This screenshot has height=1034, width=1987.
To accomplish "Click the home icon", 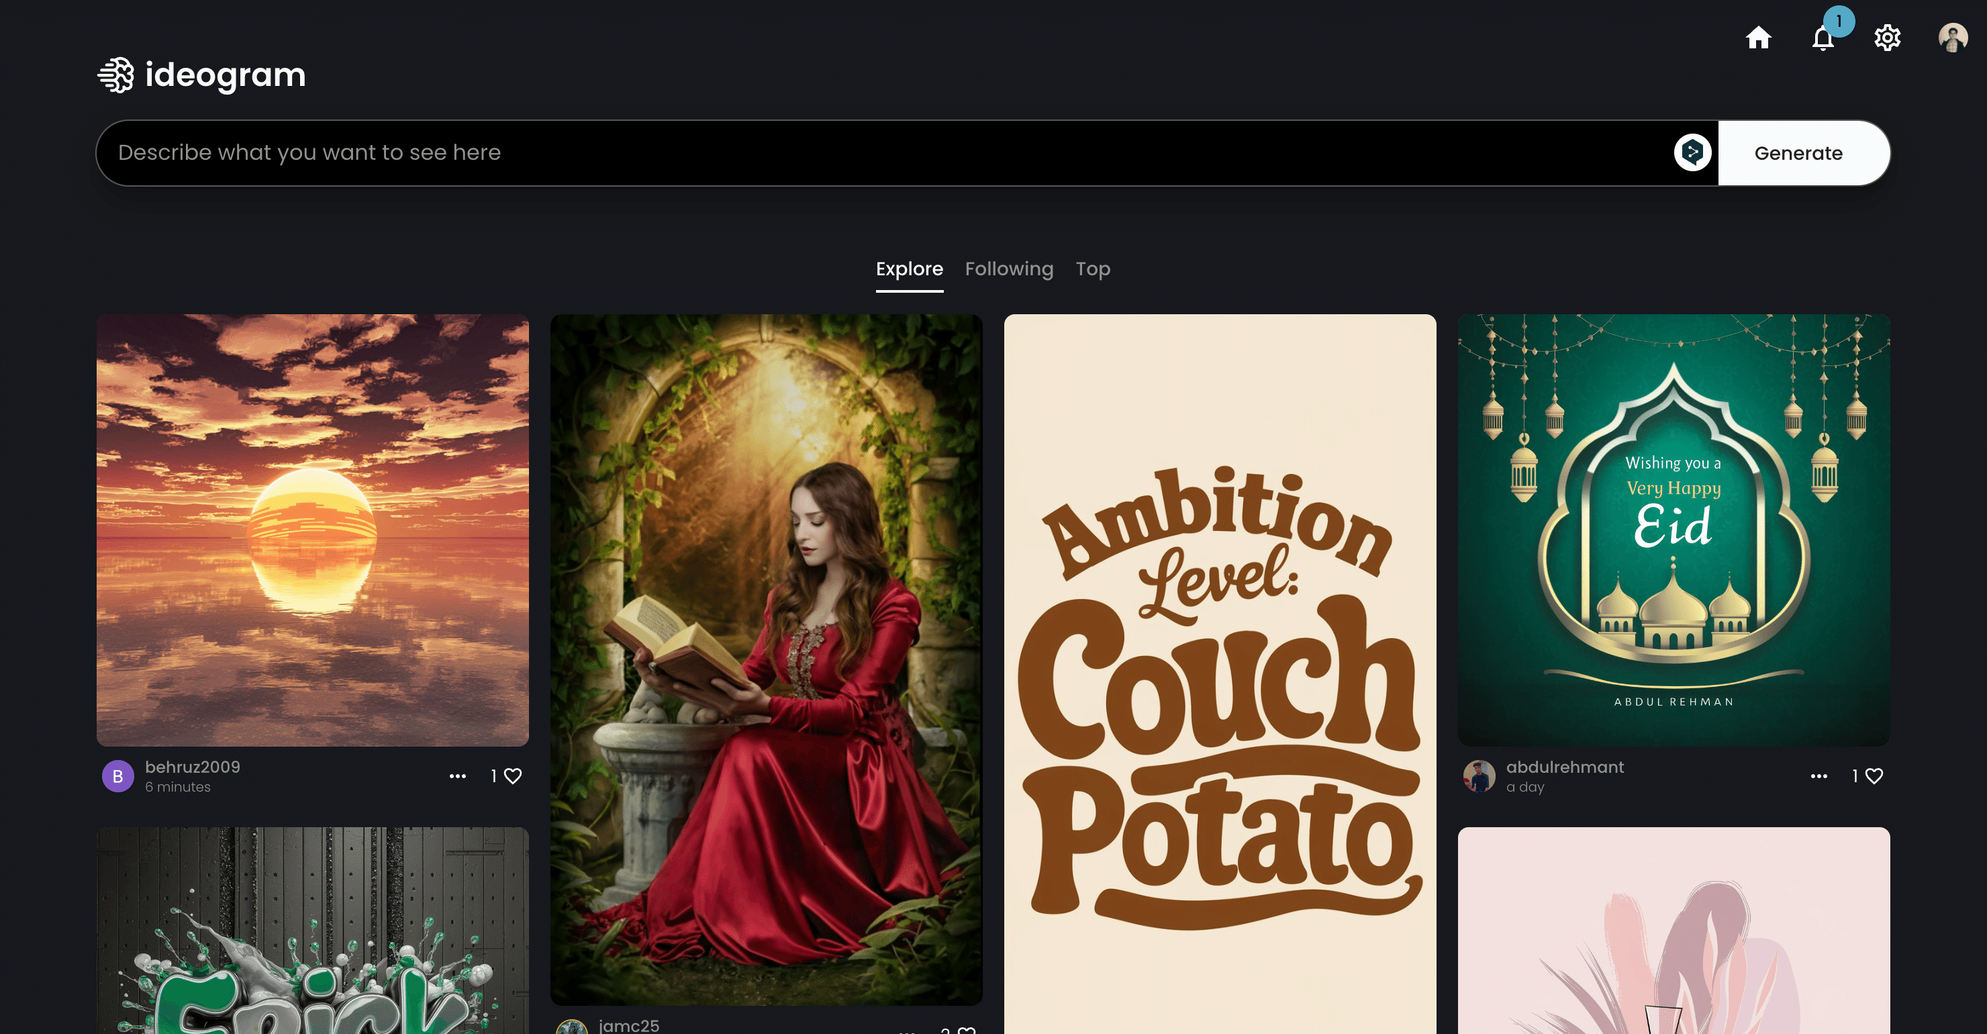I will 1758,37.
